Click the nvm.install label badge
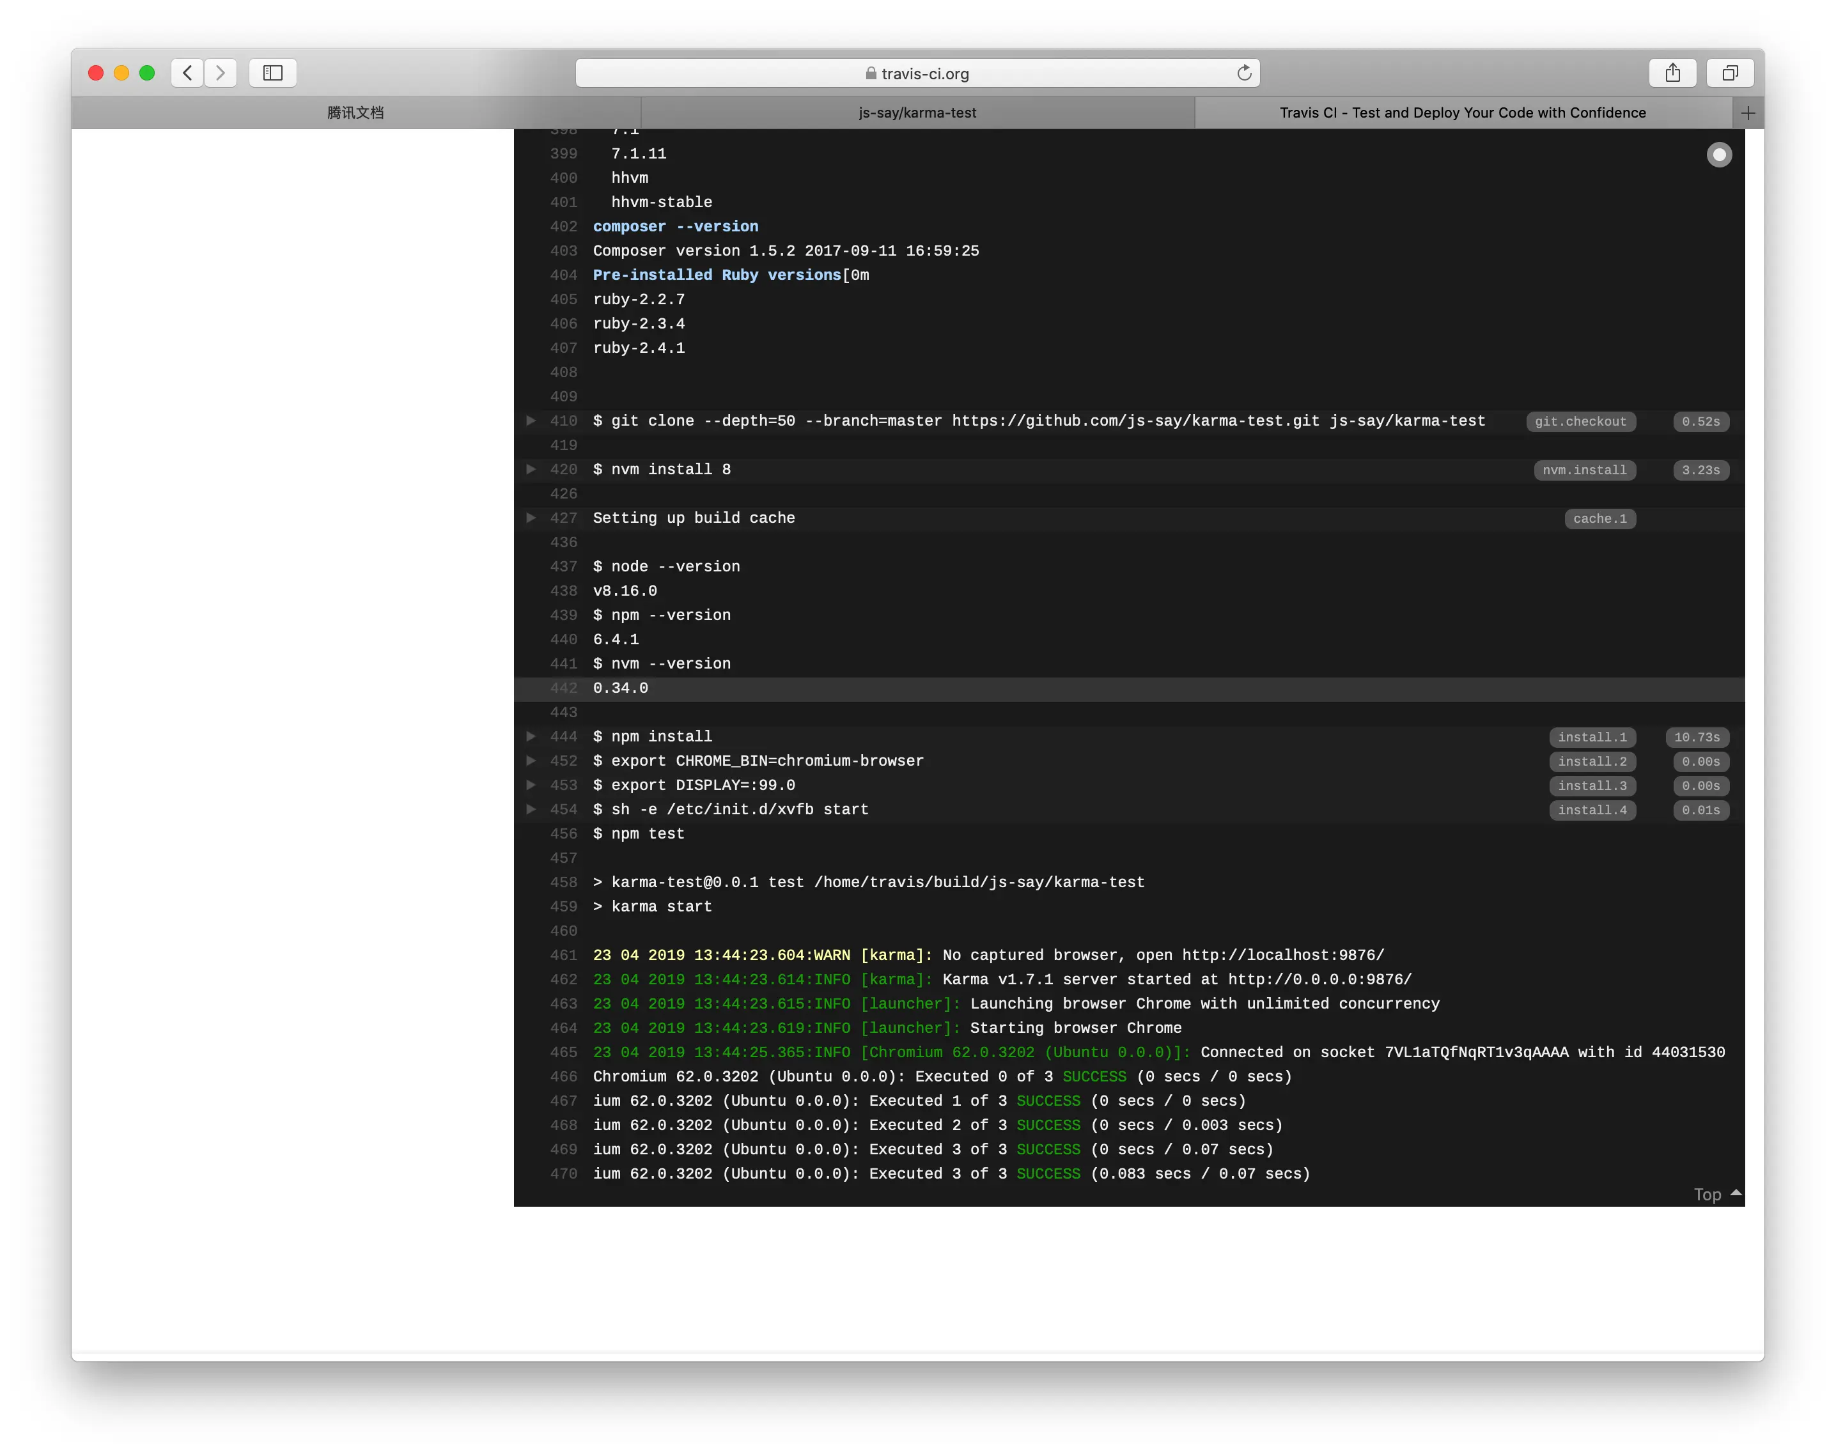This screenshot has width=1836, height=1456. 1584,470
